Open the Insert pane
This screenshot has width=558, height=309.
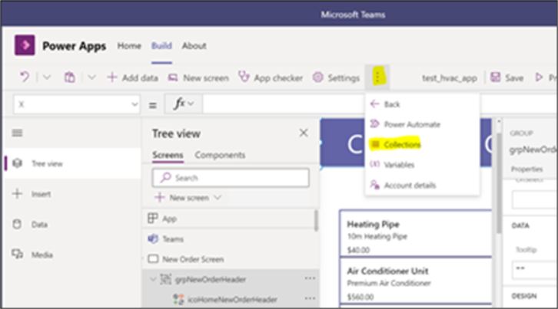tap(73, 194)
